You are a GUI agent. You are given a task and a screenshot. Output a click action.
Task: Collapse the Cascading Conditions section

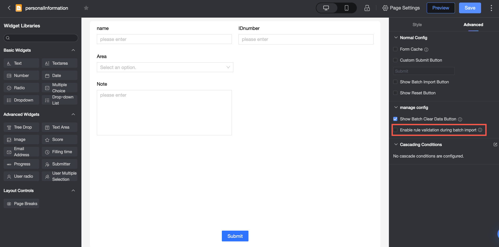pos(396,144)
